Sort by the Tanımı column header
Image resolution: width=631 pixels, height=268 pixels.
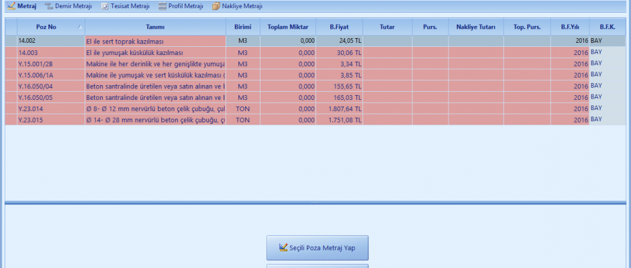coord(155,27)
